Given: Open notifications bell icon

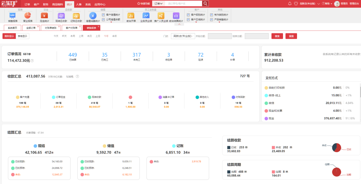Looking at the screenshot, I should pos(290,3).
